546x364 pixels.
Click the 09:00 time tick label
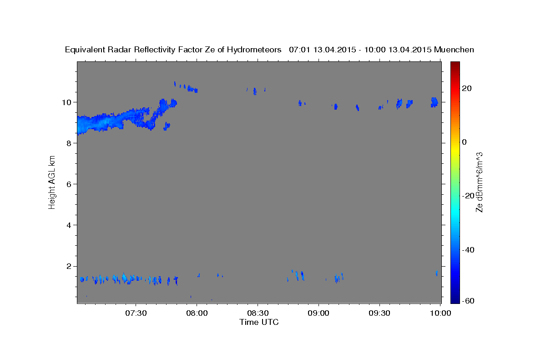tap(318, 313)
